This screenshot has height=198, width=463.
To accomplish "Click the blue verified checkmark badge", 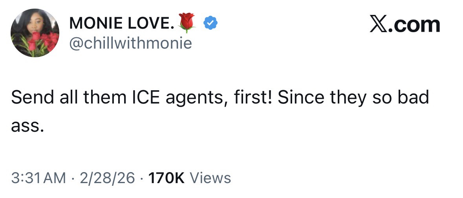I will point(210,24).
